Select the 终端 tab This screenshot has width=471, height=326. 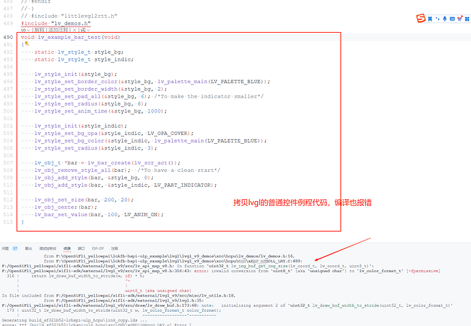click(67, 248)
